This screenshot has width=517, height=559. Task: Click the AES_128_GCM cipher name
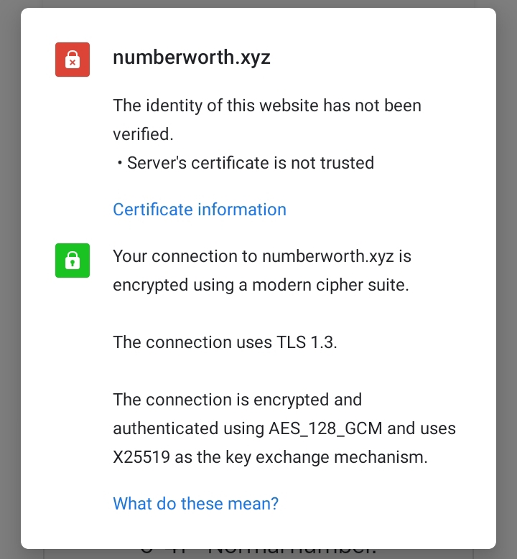pos(325,428)
